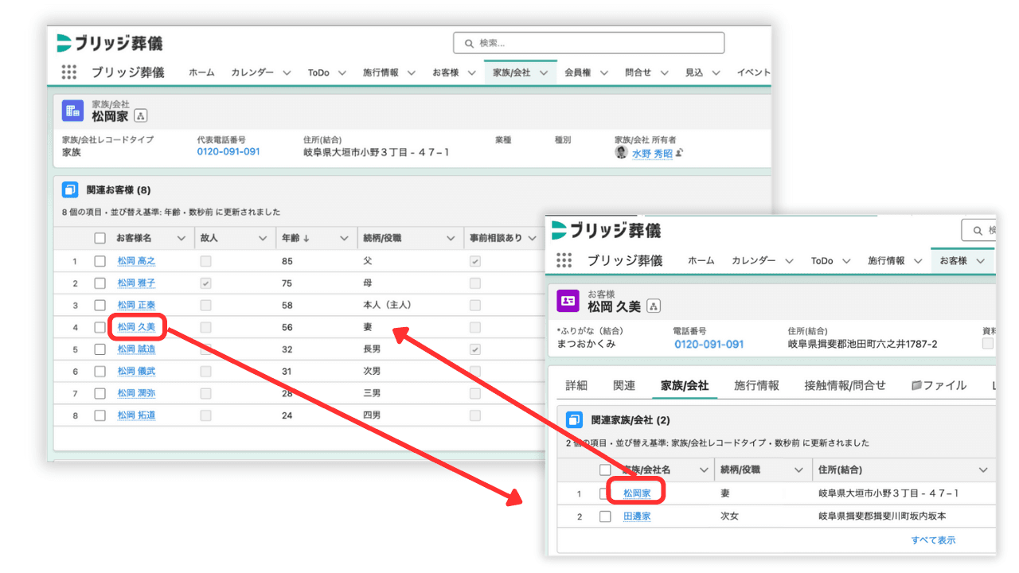Open the 会員権 nav dropdown chevron
Image resolution: width=1019 pixels, height=573 pixels.
click(x=604, y=72)
